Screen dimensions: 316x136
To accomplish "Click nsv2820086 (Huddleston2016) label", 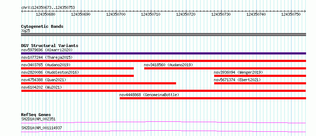I will tap(50, 72).
